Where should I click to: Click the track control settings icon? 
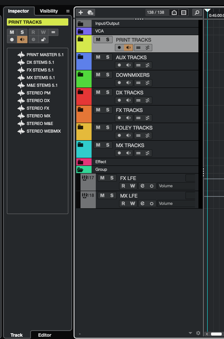(x=184, y=13)
